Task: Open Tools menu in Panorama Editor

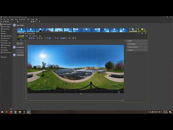Action: pos(40,36)
